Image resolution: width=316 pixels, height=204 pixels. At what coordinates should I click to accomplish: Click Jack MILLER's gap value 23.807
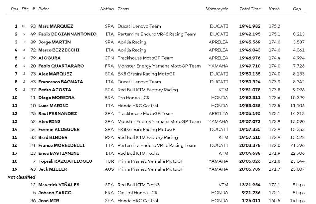[297, 169]
